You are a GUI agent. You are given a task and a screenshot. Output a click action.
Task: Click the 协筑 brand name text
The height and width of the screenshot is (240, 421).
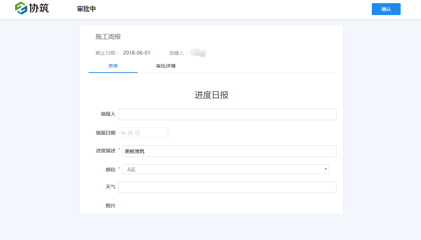(x=39, y=8)
